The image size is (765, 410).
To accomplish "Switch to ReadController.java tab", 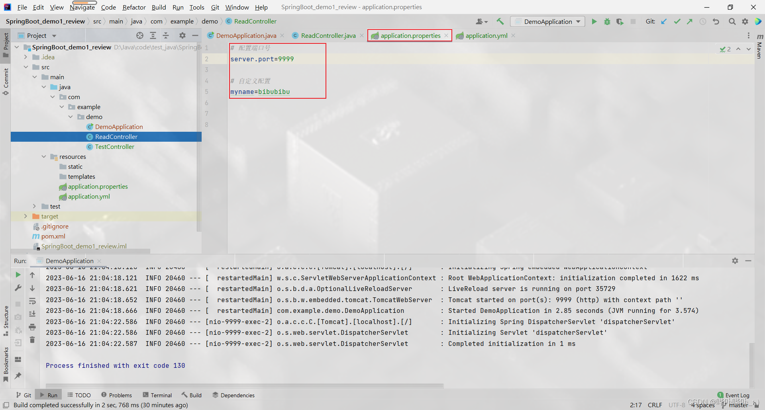I will 328,35.
